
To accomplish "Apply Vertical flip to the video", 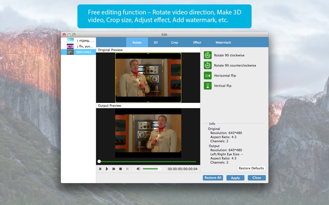I will [208, 86].
